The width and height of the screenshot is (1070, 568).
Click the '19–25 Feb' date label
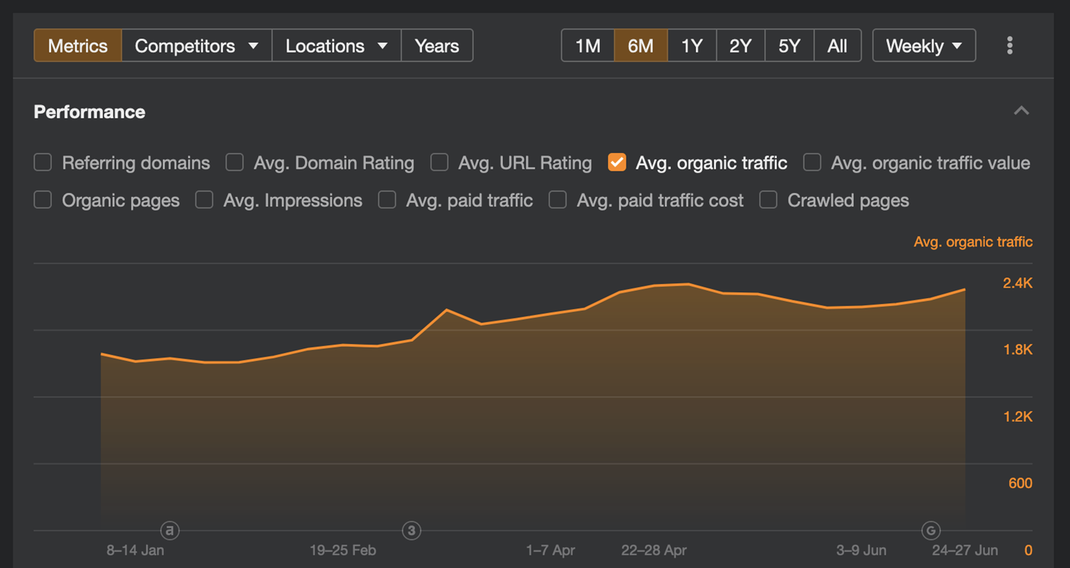point(343,550)
